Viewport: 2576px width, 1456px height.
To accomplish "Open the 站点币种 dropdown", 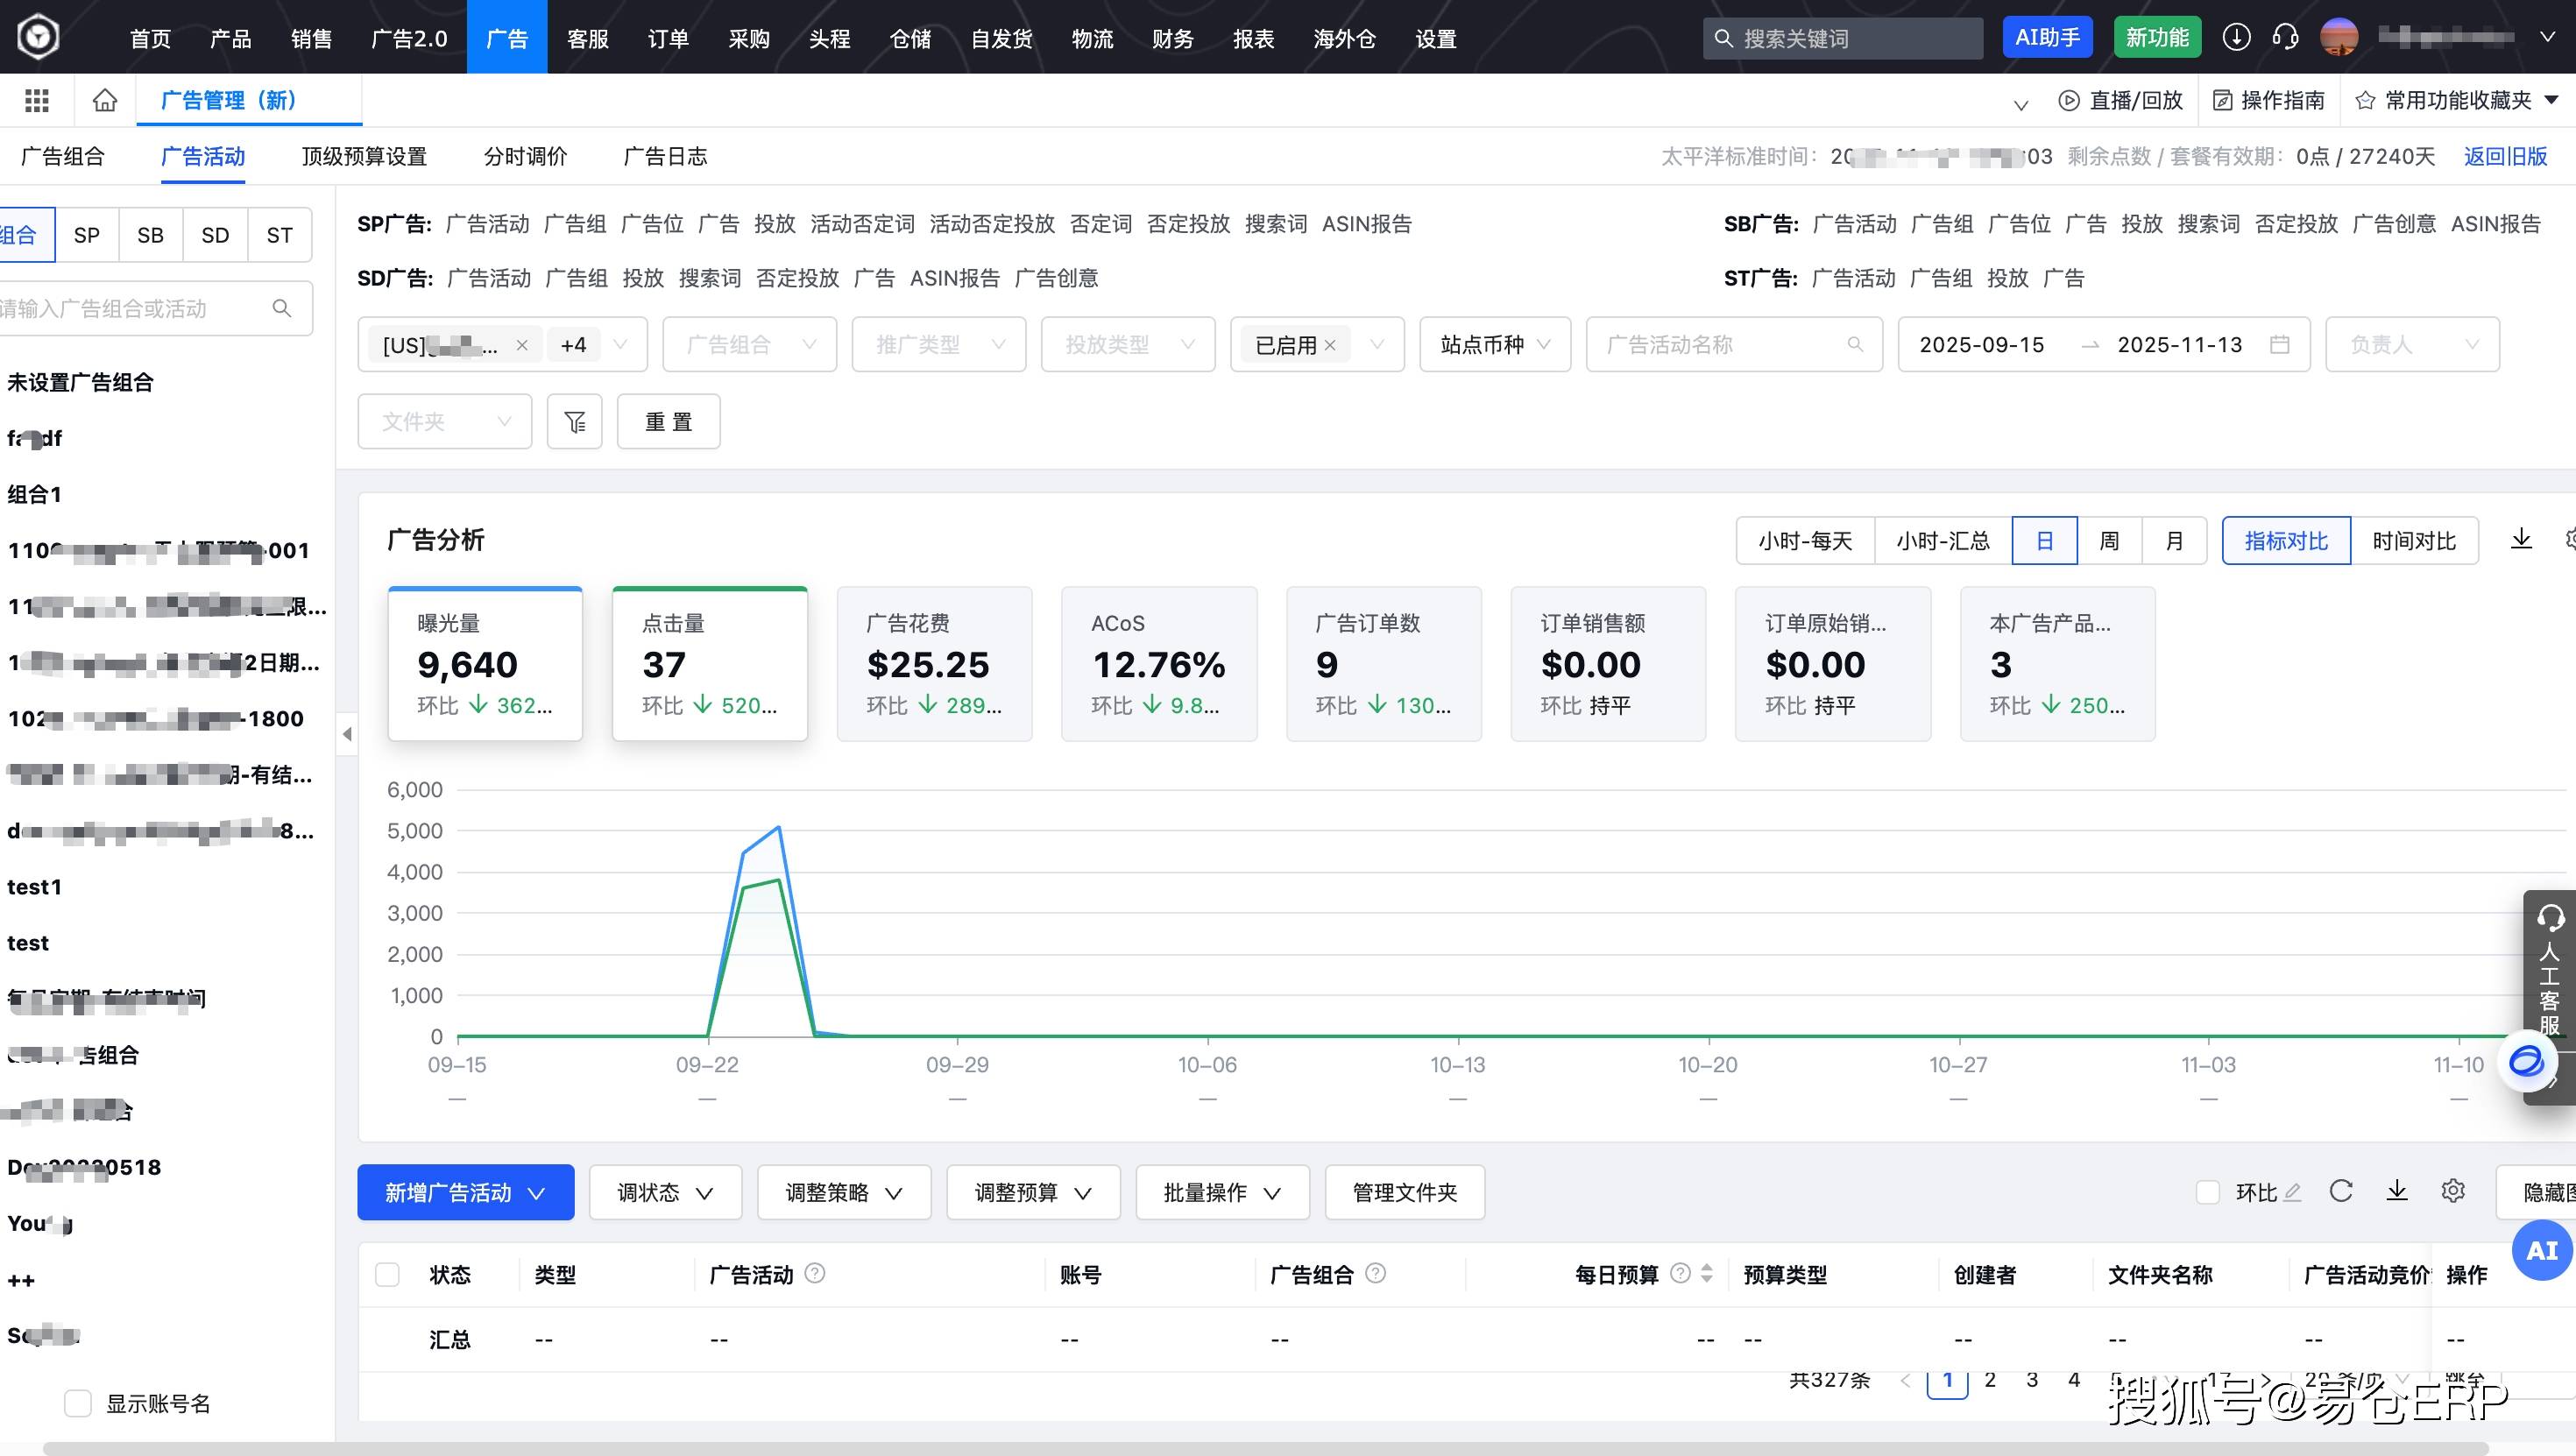I will tap(1495, 345).
